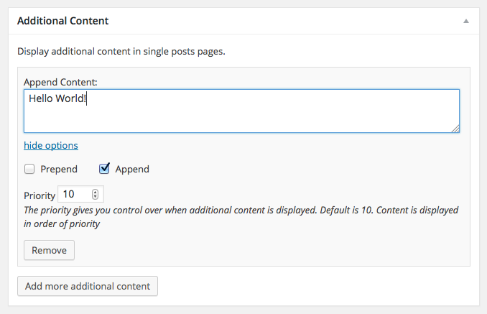Click the Append Content field label
Viewport: 487px width, 314px height.
(60, 82)
